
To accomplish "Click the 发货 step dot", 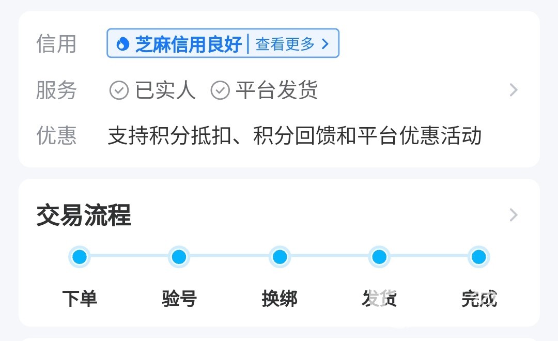I will pyautogui.click(x=379, y=257).
